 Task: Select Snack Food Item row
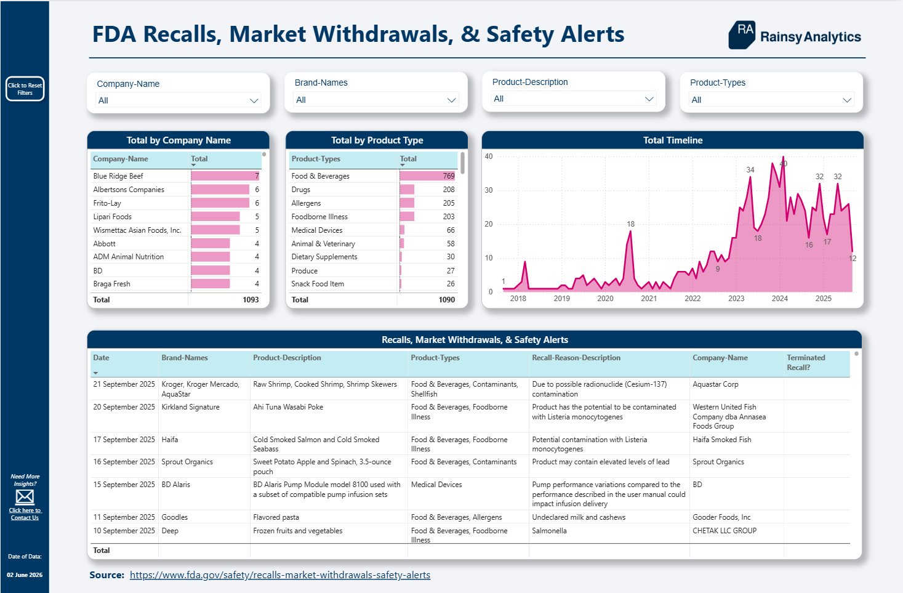point(374,284)
